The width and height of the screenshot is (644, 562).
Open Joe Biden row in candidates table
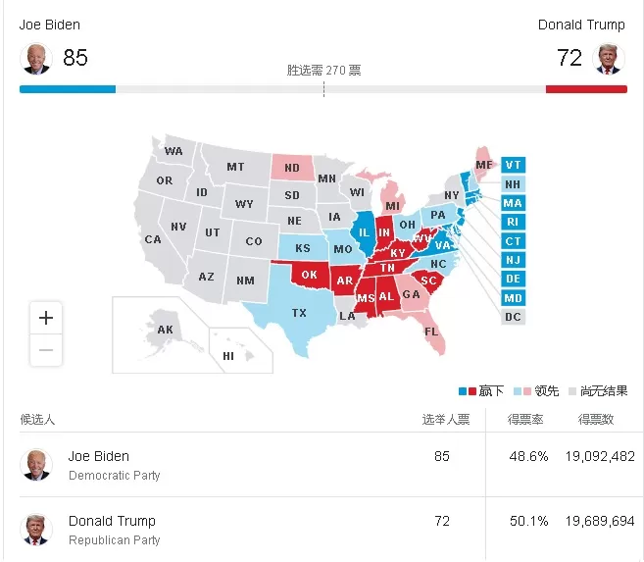(331, 465)
